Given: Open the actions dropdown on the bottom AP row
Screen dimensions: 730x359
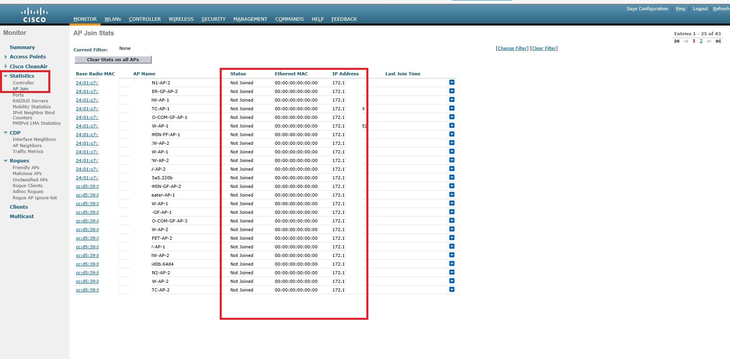Looking at the screenshot, I should pyautogui.click(x=451, y=289).
